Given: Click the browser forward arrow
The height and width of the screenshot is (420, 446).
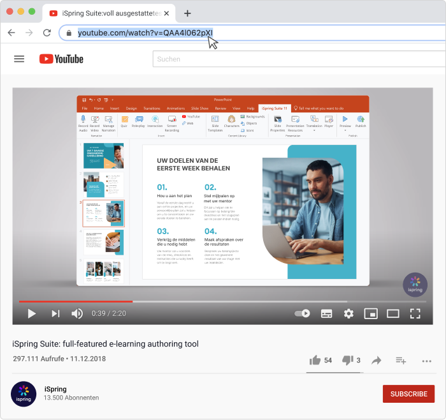Looking at the screenshot, I should point(29,33).
